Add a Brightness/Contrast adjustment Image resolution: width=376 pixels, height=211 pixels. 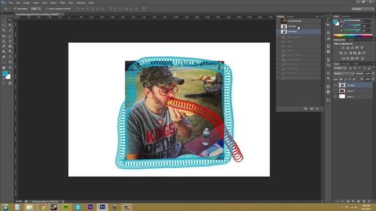click(x=343, y=48)
